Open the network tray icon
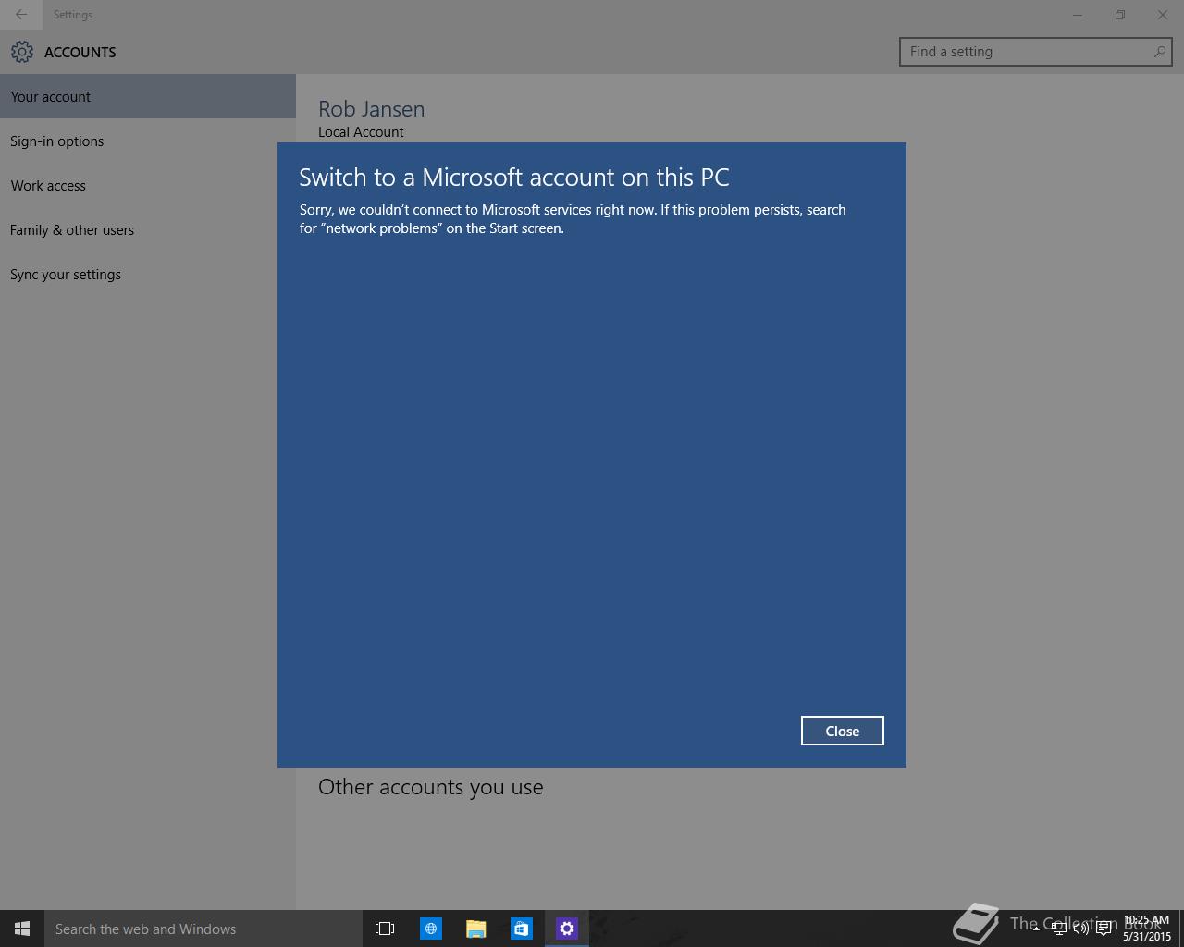1184x947 pixels. 1058,929
